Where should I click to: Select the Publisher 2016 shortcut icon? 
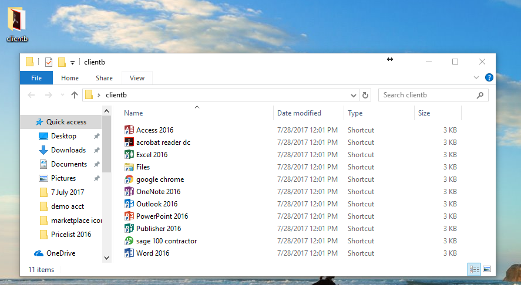click(129, 228)
